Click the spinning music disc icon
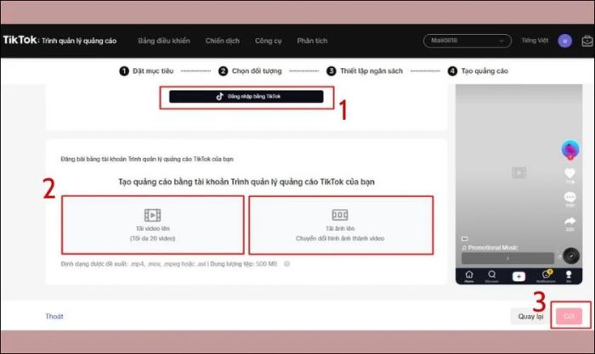595x354 pixels. [x=570, y=256]
